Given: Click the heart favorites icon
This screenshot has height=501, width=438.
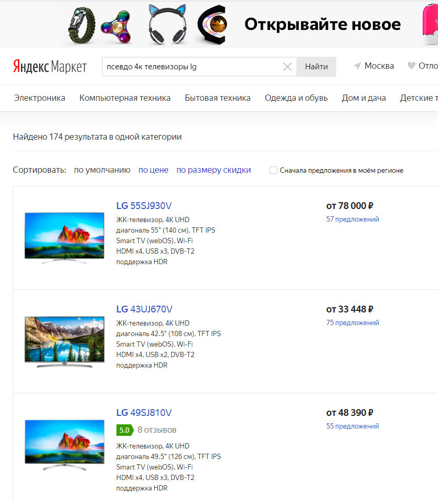Looking at the screenshot, I should 412,66.
